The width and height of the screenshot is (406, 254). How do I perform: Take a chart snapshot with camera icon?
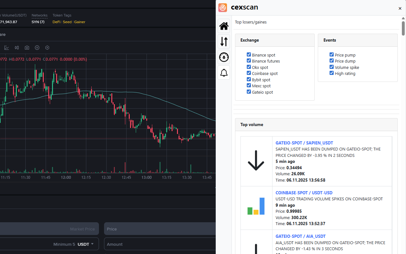(27, 48)
